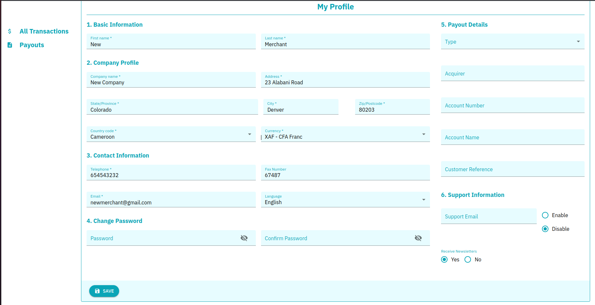595x305 pixels.
Task: Click the '4. Change Password' heading
Action: 114,221
